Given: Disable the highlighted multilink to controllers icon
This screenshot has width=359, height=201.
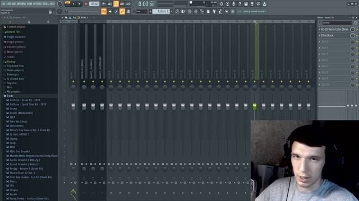Looking at the screenshot, I should coord(122,11).
